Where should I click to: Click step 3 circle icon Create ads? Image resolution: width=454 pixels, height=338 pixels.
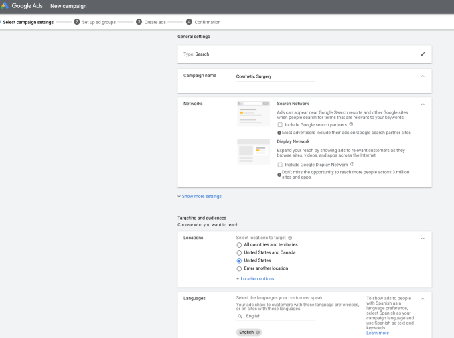(x=139, y=22)
